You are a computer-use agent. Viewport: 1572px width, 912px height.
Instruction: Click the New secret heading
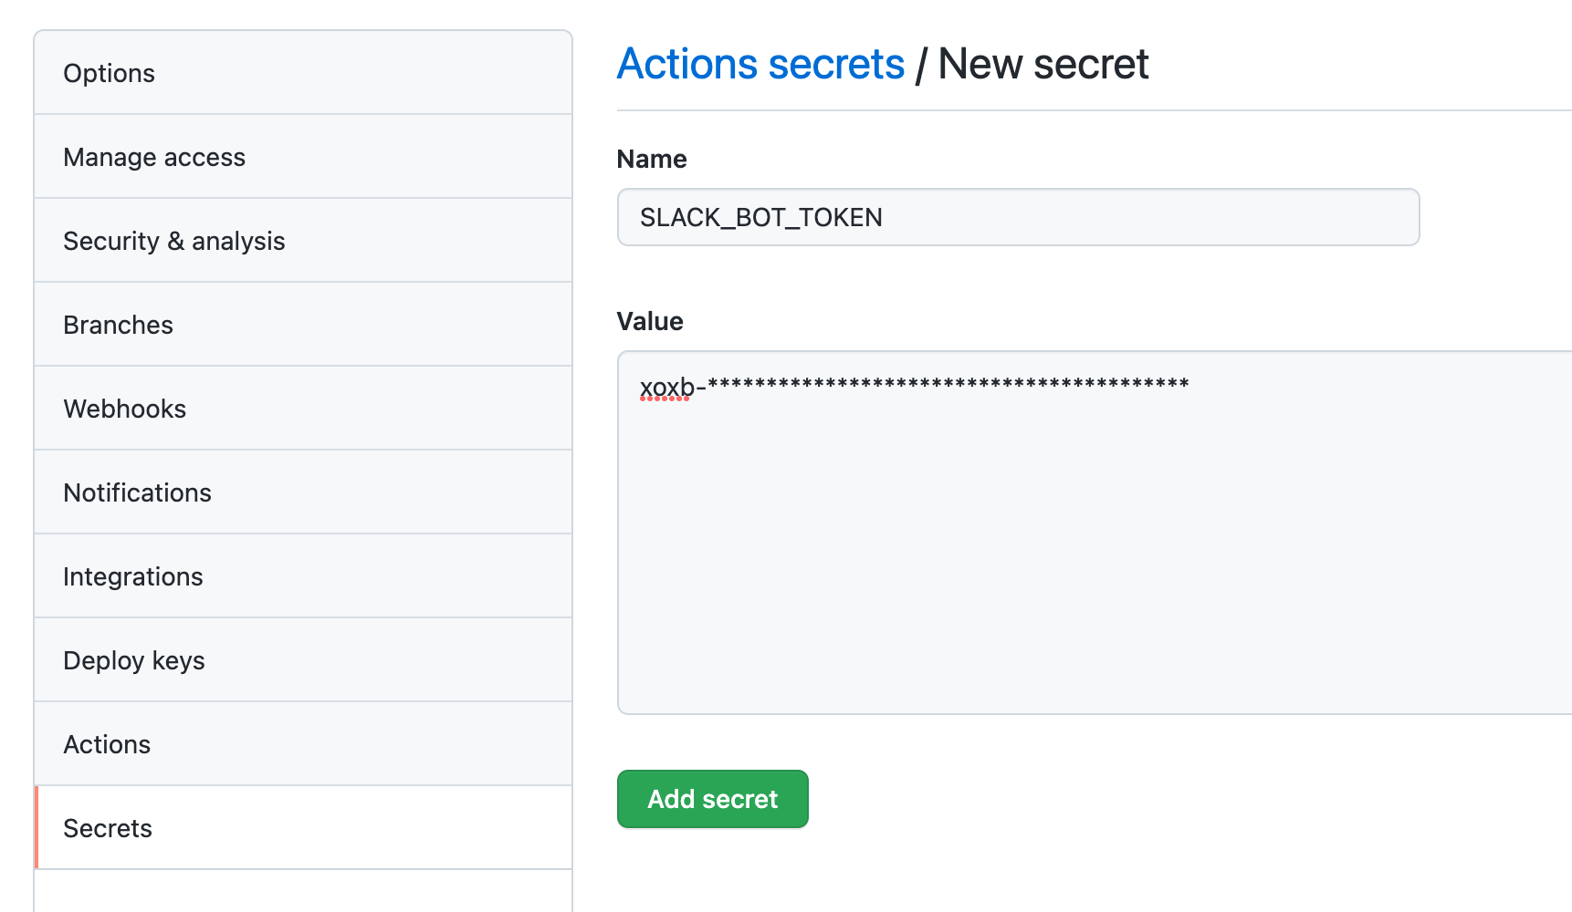1043,63
